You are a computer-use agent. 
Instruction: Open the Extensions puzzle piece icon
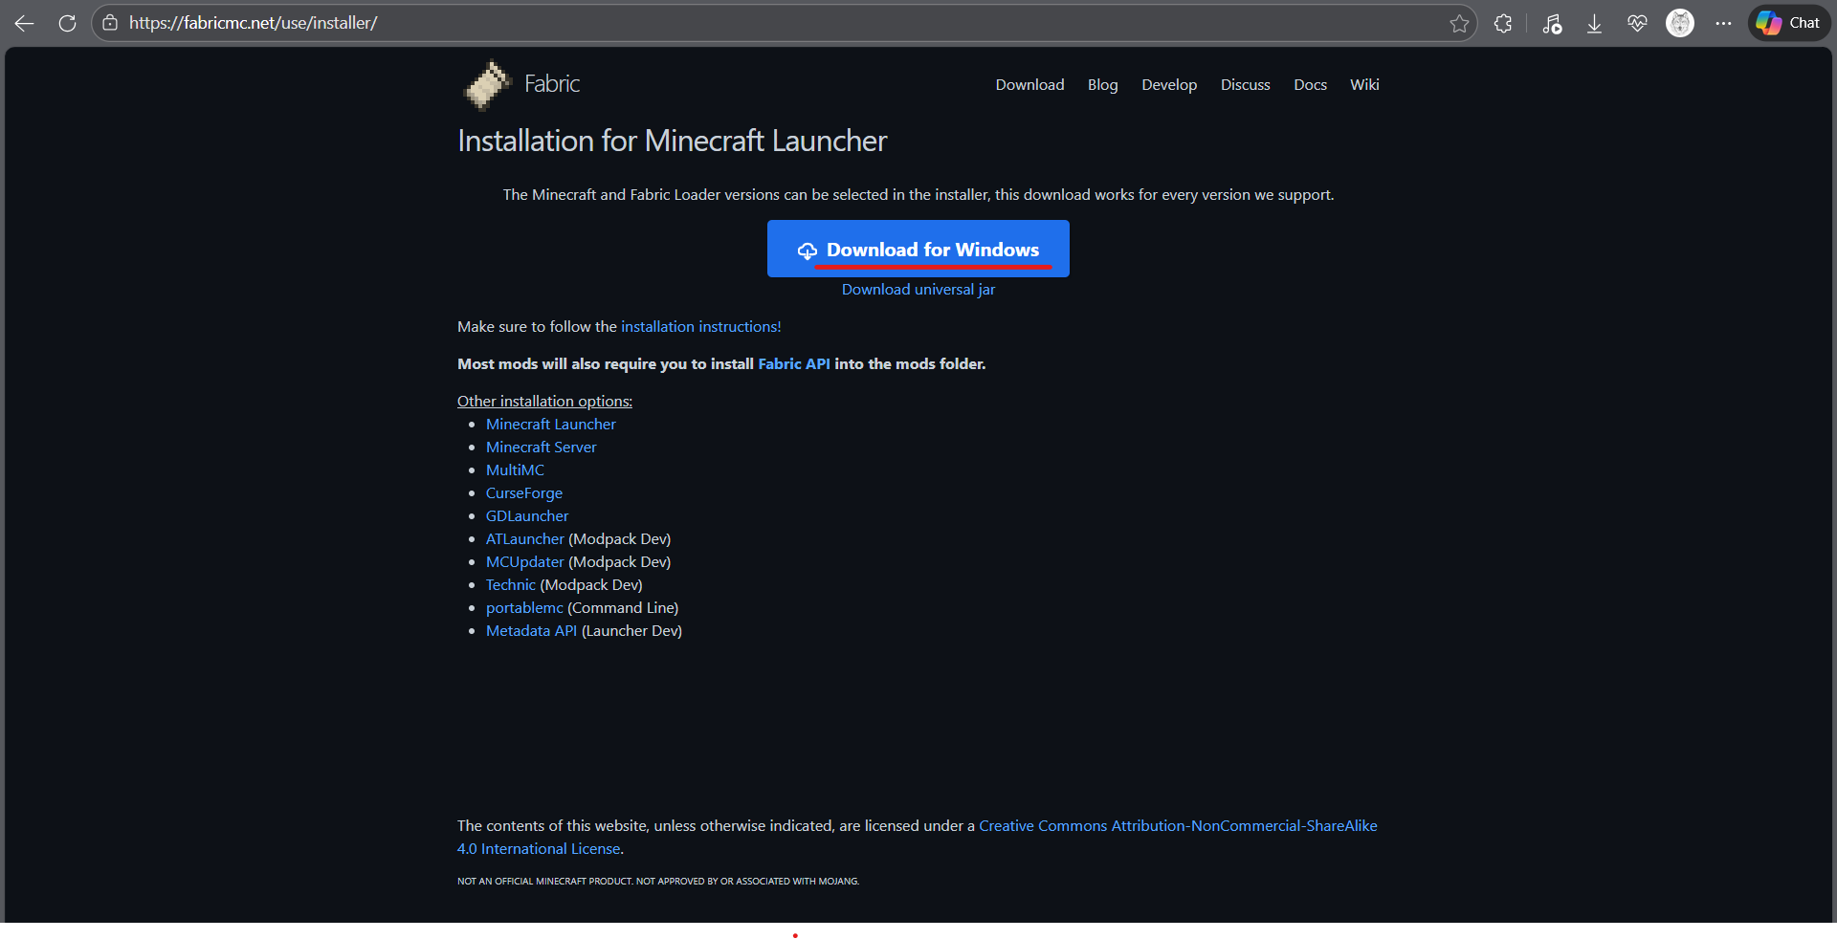(x=1503, y=23)
